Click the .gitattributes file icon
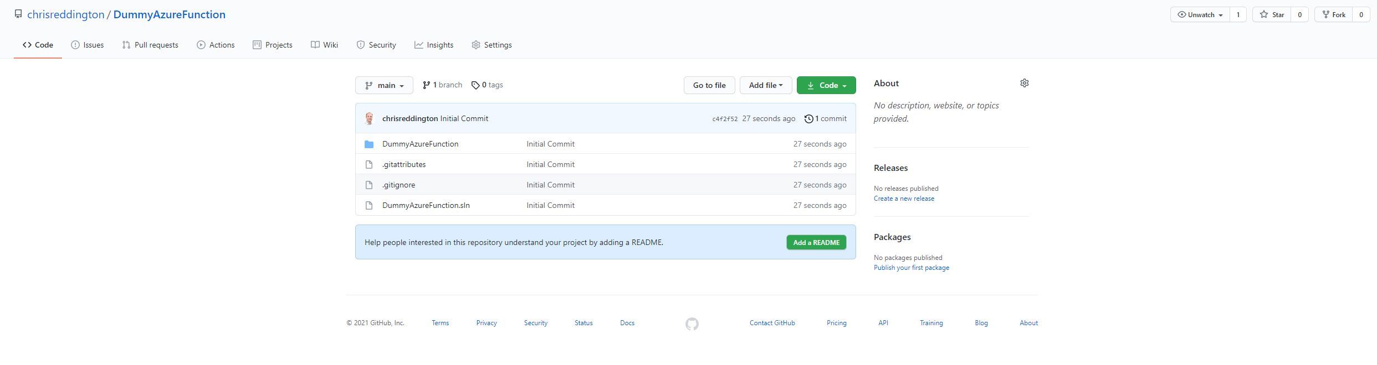Image resolution: width=1377 pixels, height=365 pixels. click(369, 165)
